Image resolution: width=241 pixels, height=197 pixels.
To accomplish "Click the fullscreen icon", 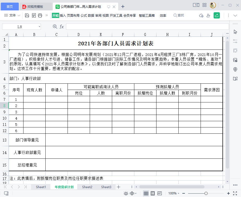I will [x=235, y=193].
